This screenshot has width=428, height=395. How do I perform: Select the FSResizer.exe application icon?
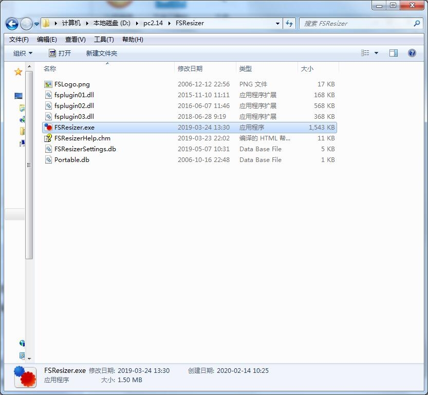pyautogui.click(x=48, y=128)
